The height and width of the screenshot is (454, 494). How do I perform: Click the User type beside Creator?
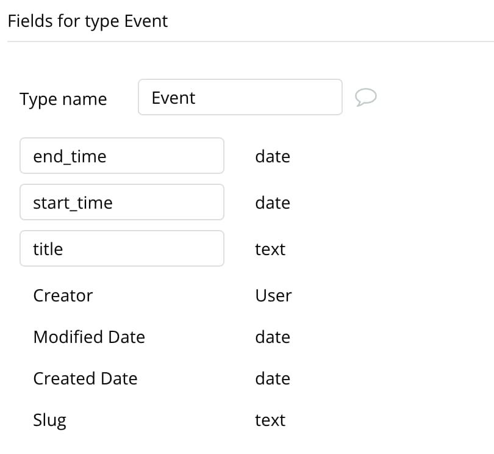pos(273,296)
